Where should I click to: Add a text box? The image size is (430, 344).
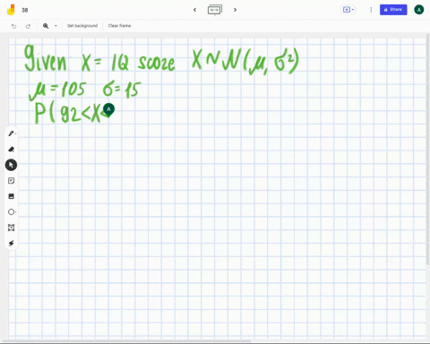click(12, 228)
